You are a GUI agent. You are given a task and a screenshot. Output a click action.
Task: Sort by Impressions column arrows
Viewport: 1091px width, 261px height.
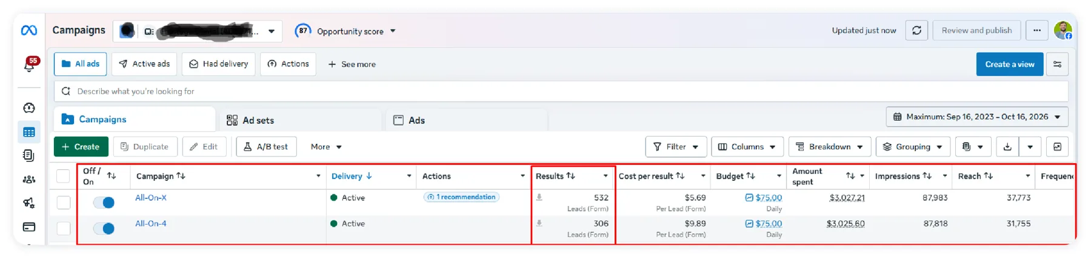click(927, 176)
